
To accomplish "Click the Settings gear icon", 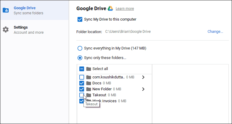I will click(x=6, y=30).
